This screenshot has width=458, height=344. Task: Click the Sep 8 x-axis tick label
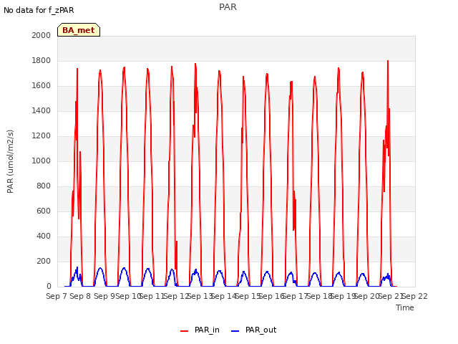80,296
